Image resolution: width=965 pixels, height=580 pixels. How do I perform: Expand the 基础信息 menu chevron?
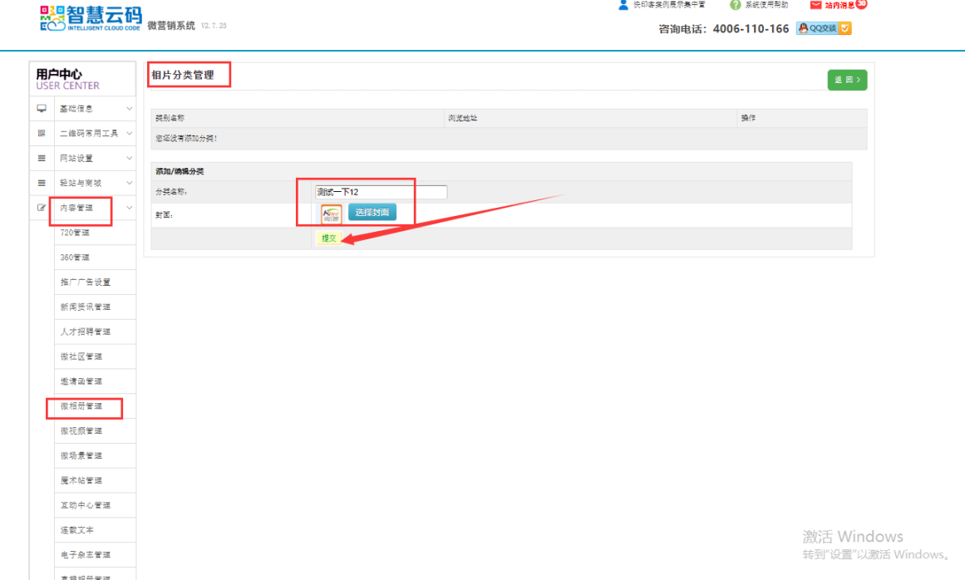(129, 109)
